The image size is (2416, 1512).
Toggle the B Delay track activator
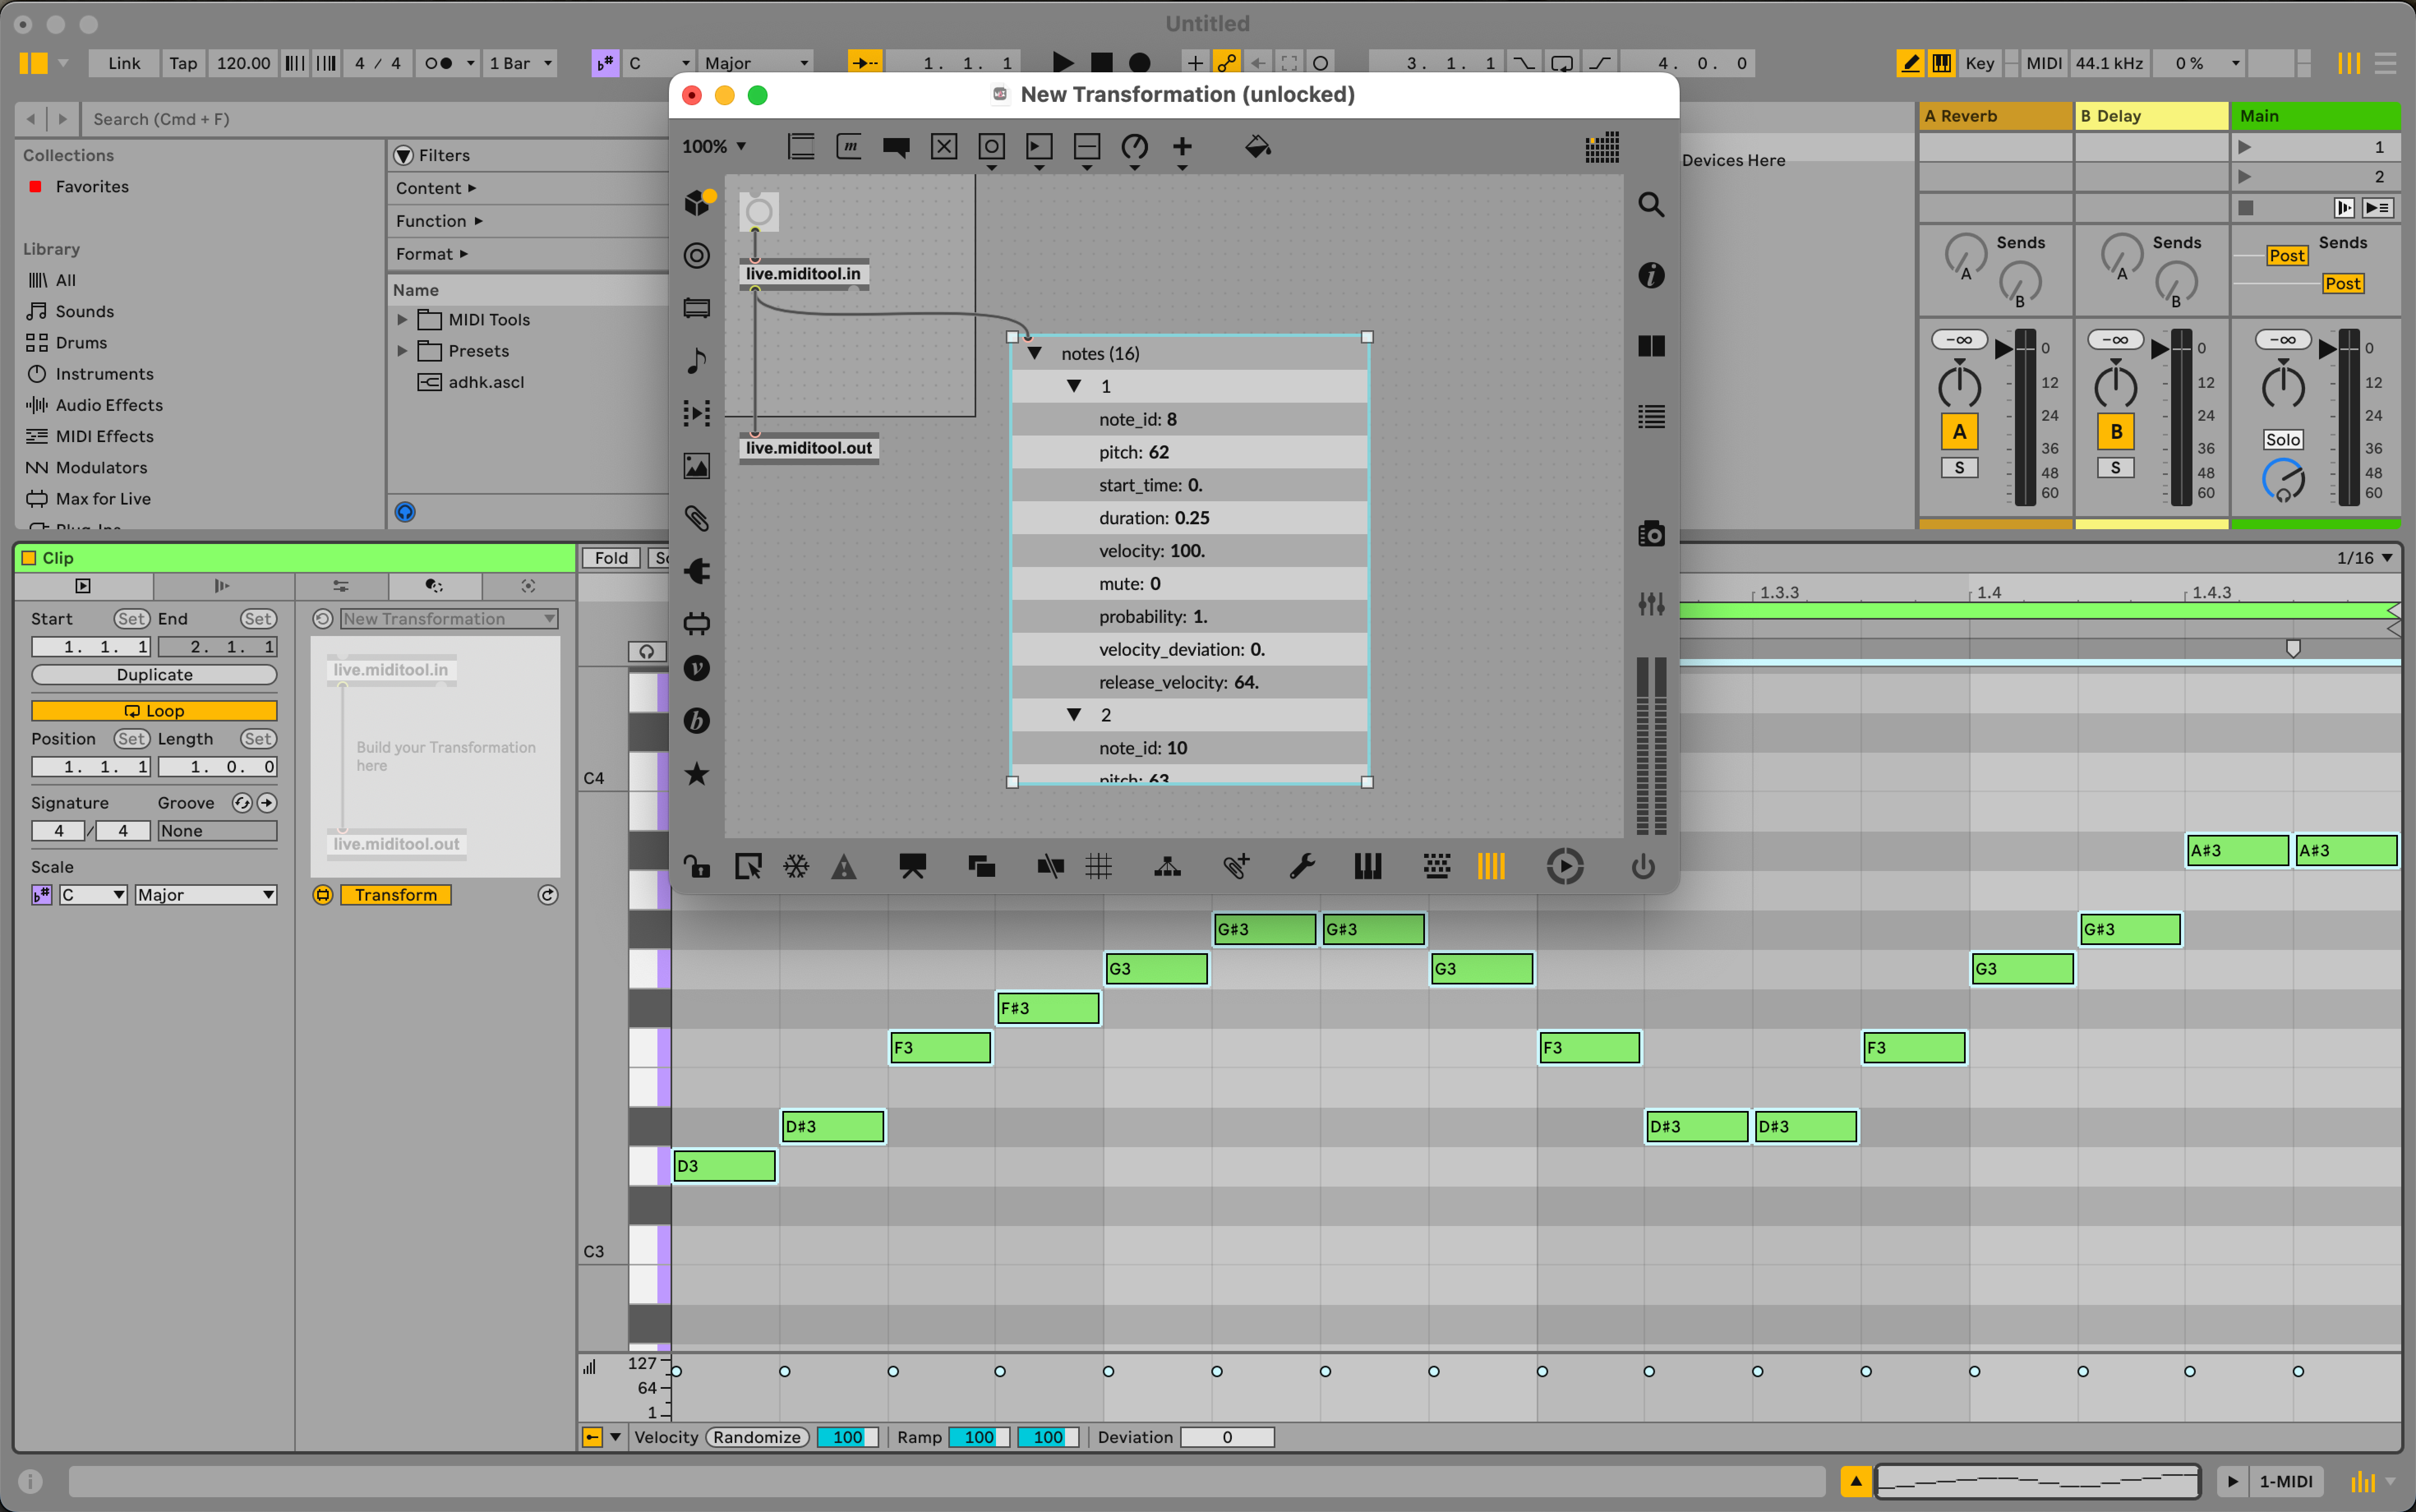point(2115,432)
